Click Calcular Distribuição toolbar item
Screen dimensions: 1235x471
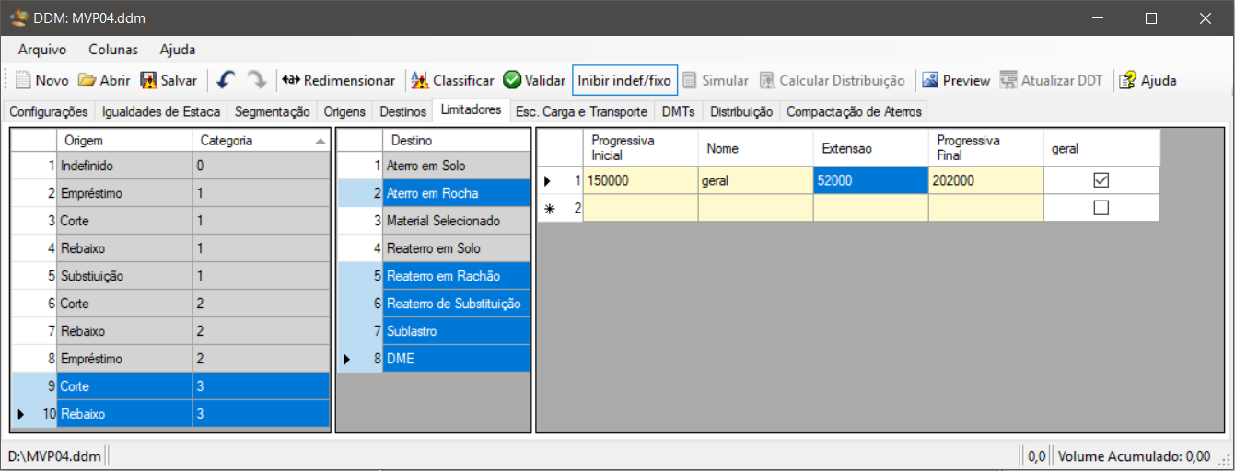click(x=832, y=80)
